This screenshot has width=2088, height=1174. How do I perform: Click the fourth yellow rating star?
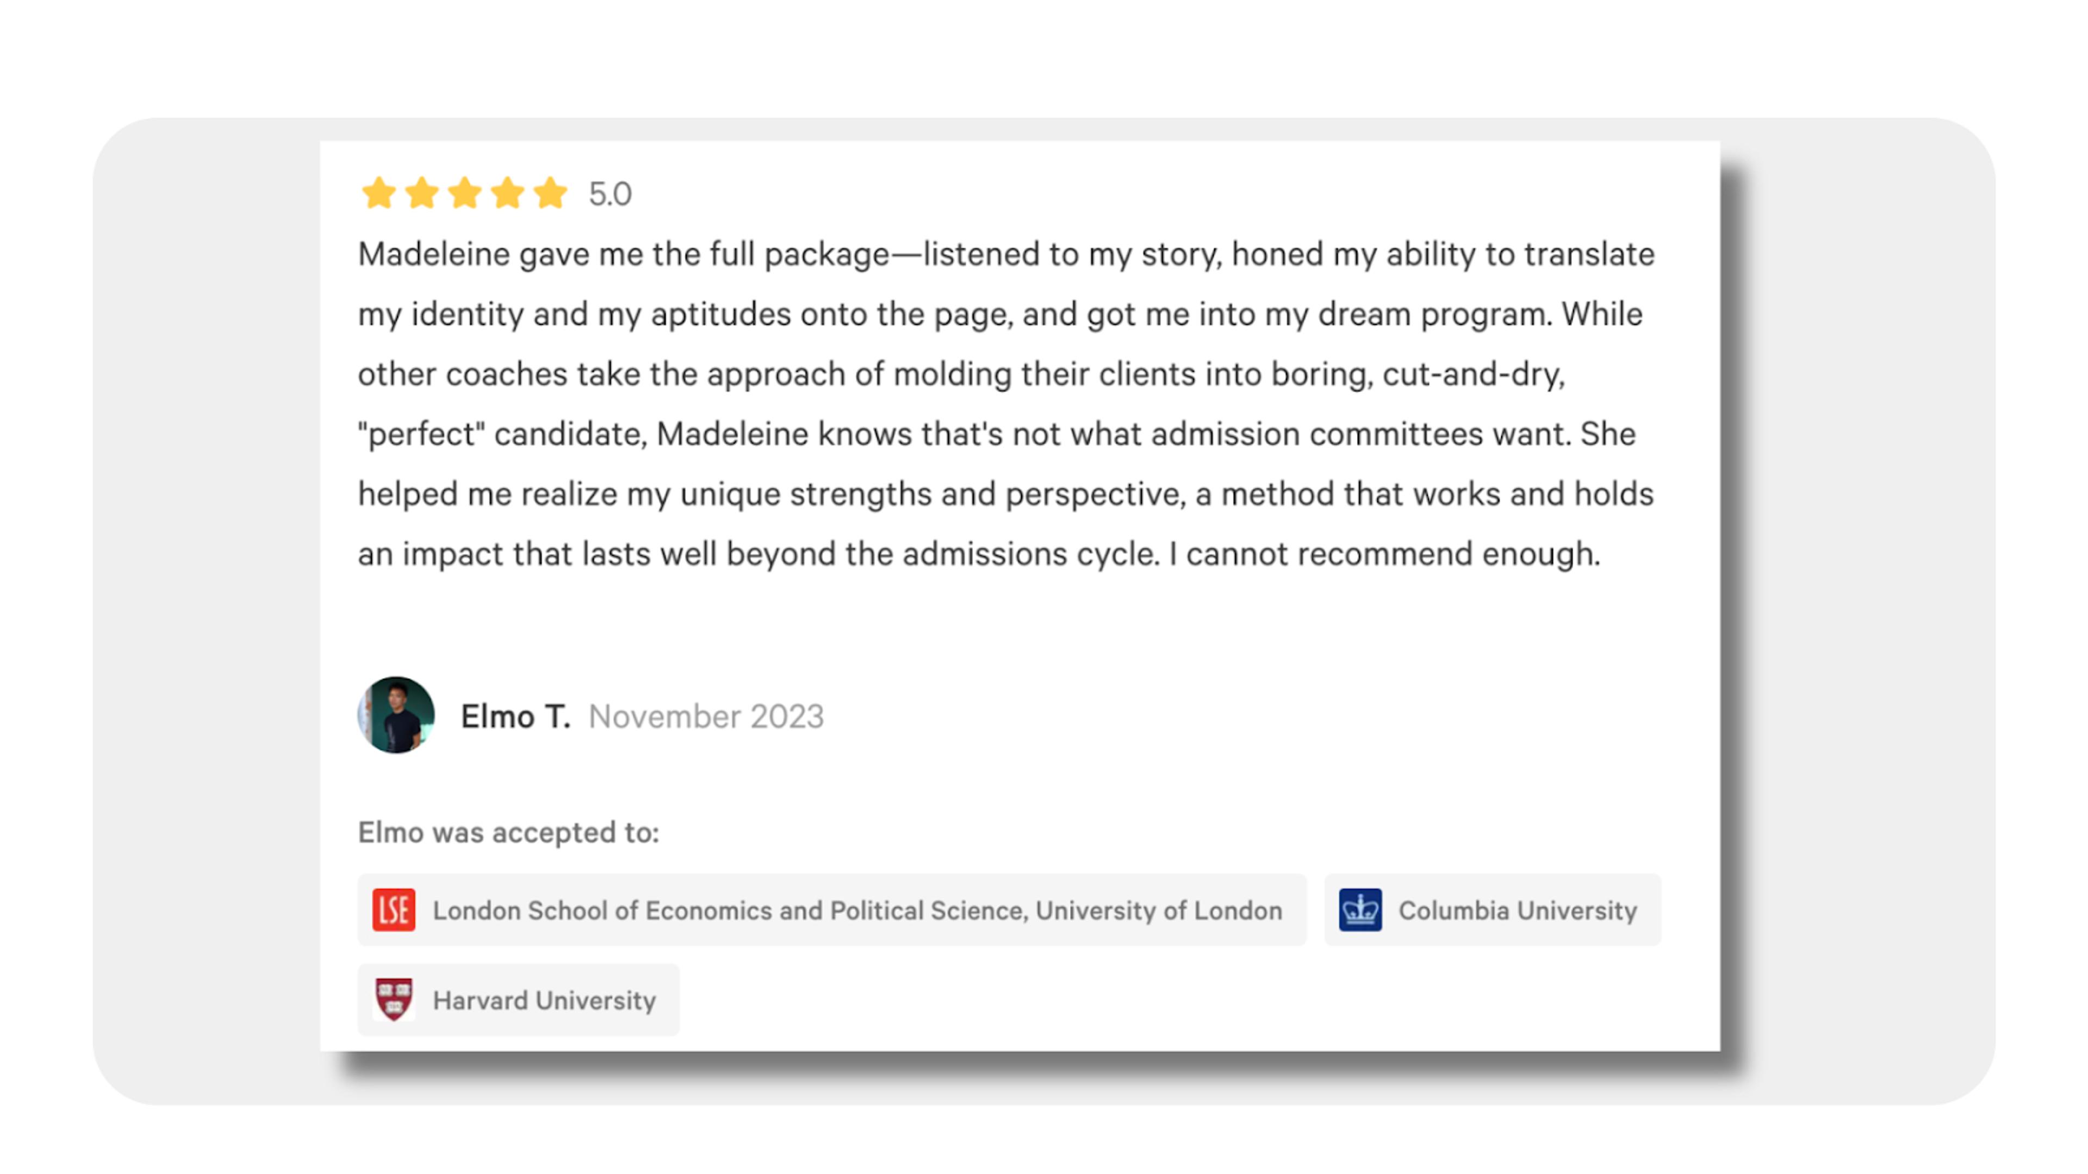point(507,193)
